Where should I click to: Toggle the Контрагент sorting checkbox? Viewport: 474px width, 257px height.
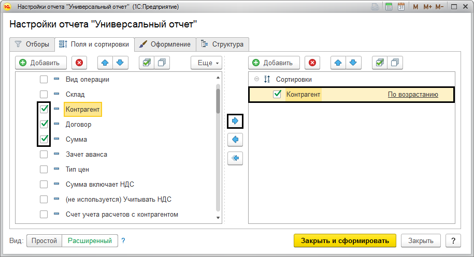[277, 94]
